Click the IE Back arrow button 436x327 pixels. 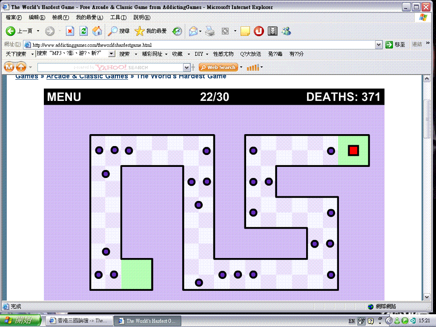11,31
